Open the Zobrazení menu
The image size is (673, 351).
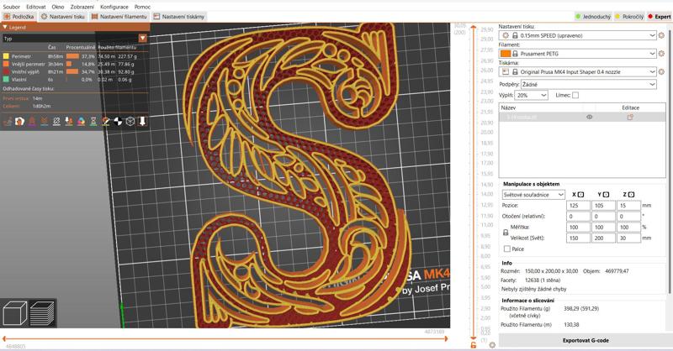82,7
